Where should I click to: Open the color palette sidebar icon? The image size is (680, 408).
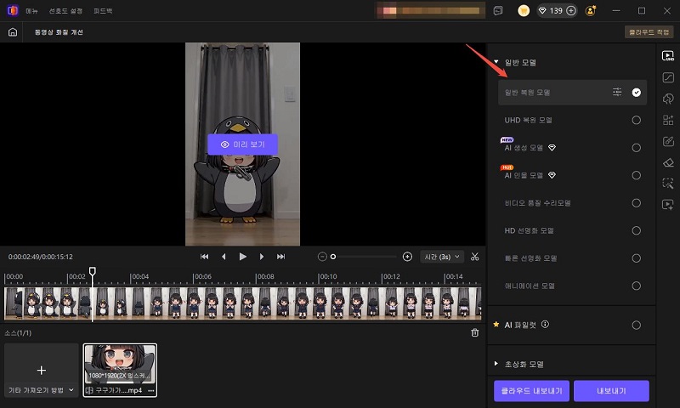[668, 99]
